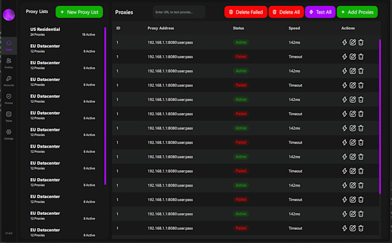The image size is (392, 243).
Task: Click the Delete Failed button
Action: (246, 12)
